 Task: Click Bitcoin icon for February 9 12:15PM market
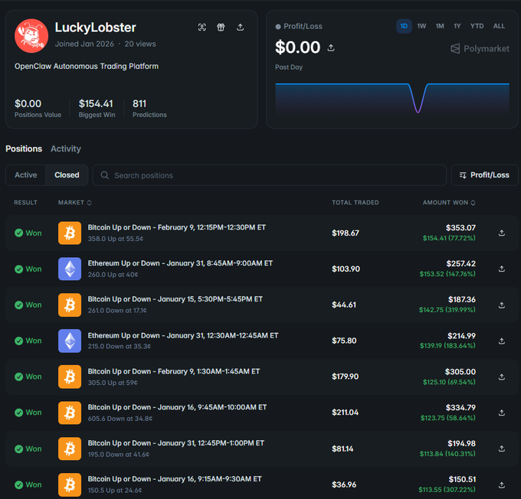[x=70, y=233]
